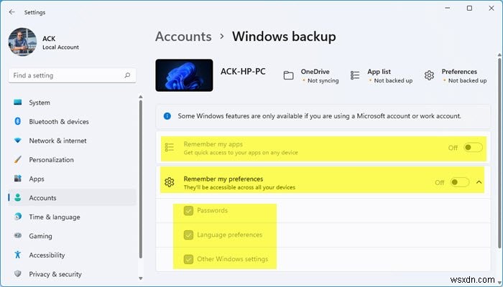Minimize the Settings window
Viewport: 503px width, 287px height.
click(448, 9)
